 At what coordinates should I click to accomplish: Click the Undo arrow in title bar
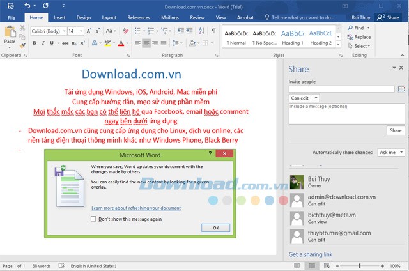(x=27, y=6)
